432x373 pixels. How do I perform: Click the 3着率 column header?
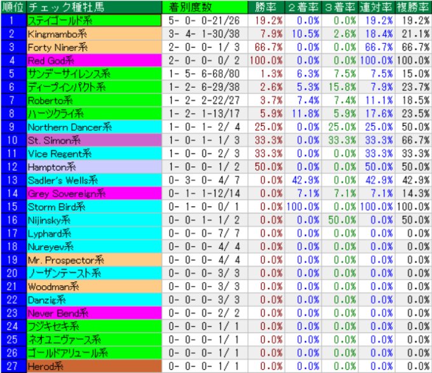click(x=340, y=7)
